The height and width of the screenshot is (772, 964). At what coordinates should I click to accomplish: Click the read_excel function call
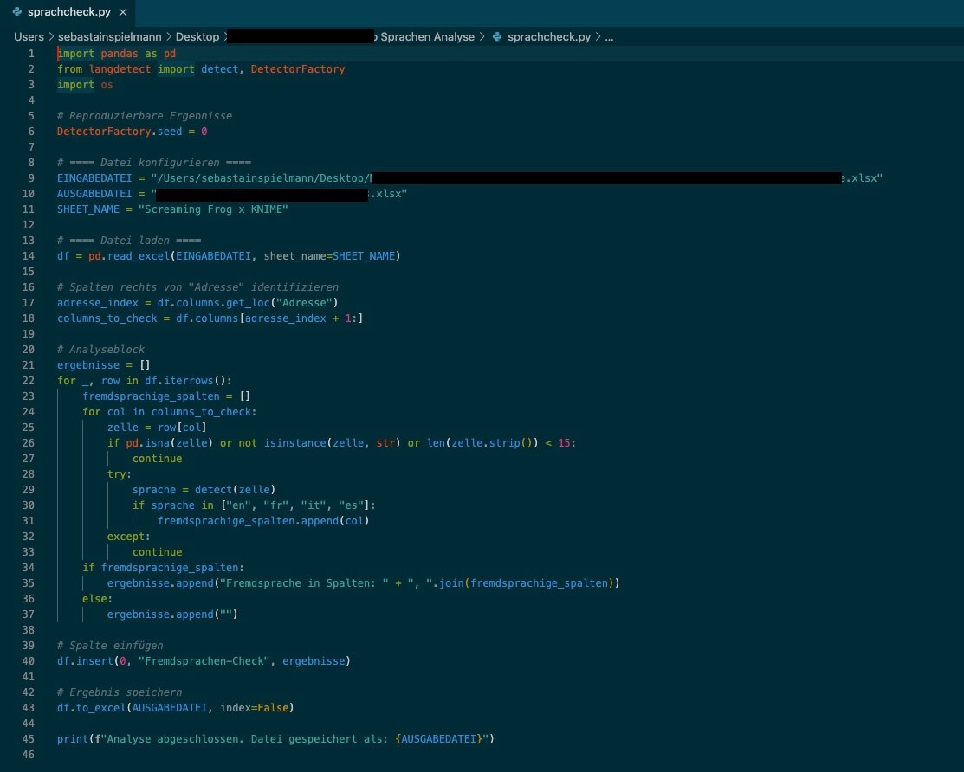tap(139, 256)
